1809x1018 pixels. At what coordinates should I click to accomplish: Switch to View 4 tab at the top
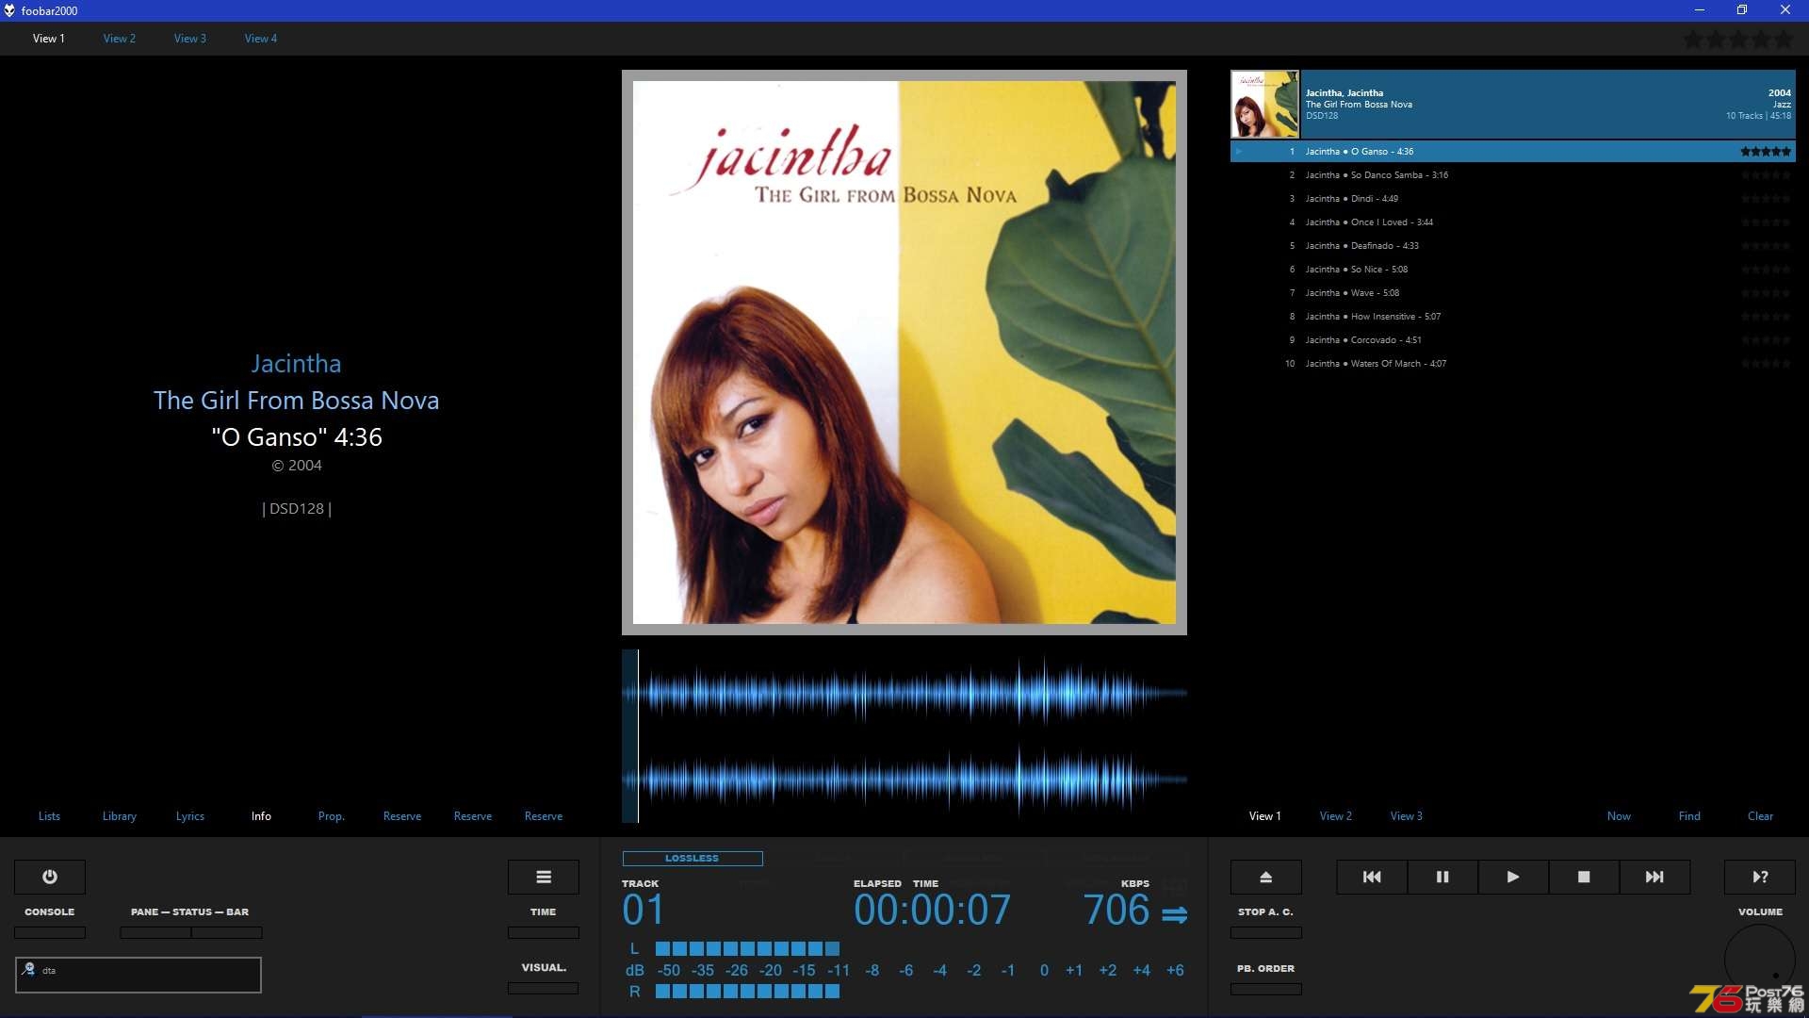click(x=261, y=39)
